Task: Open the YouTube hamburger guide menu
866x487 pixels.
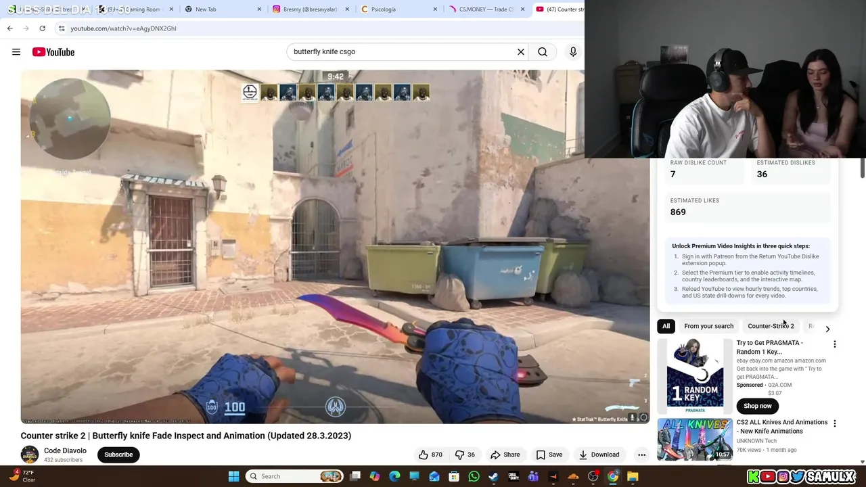Action: tap(16, 52)
